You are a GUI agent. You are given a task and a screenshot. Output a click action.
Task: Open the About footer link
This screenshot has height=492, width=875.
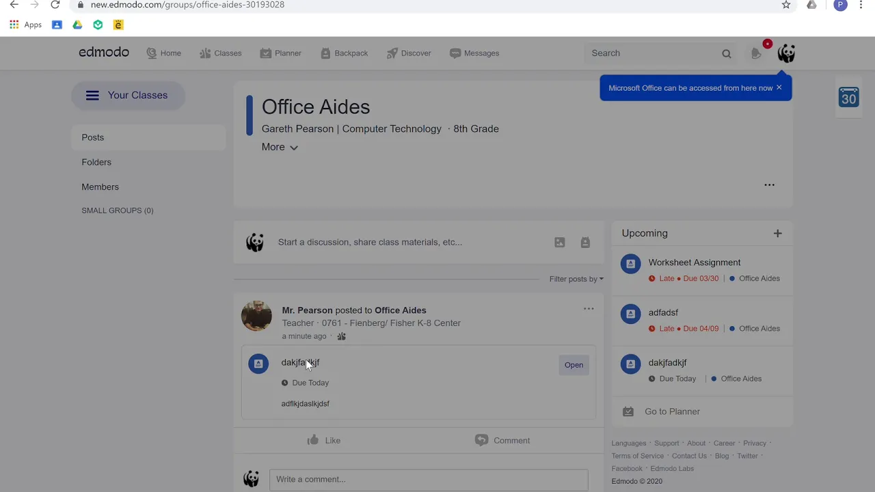696,443
